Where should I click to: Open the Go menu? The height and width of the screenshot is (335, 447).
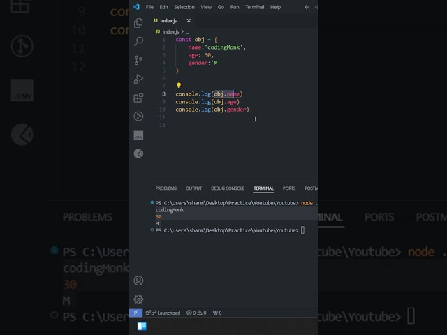[221, 7]
